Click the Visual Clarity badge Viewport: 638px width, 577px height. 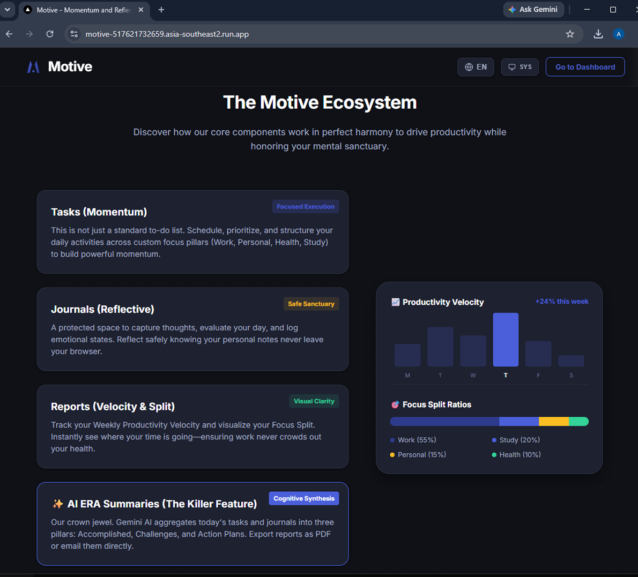[314, 401]
